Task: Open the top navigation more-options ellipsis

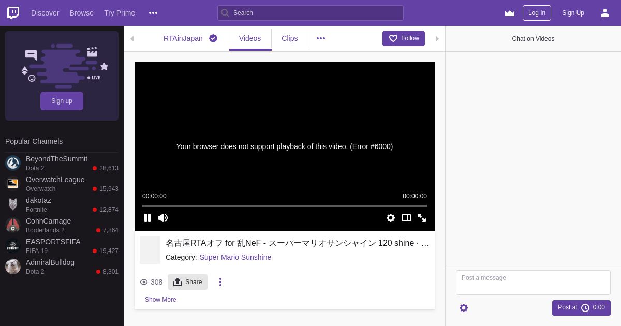Action: point(153,13)
